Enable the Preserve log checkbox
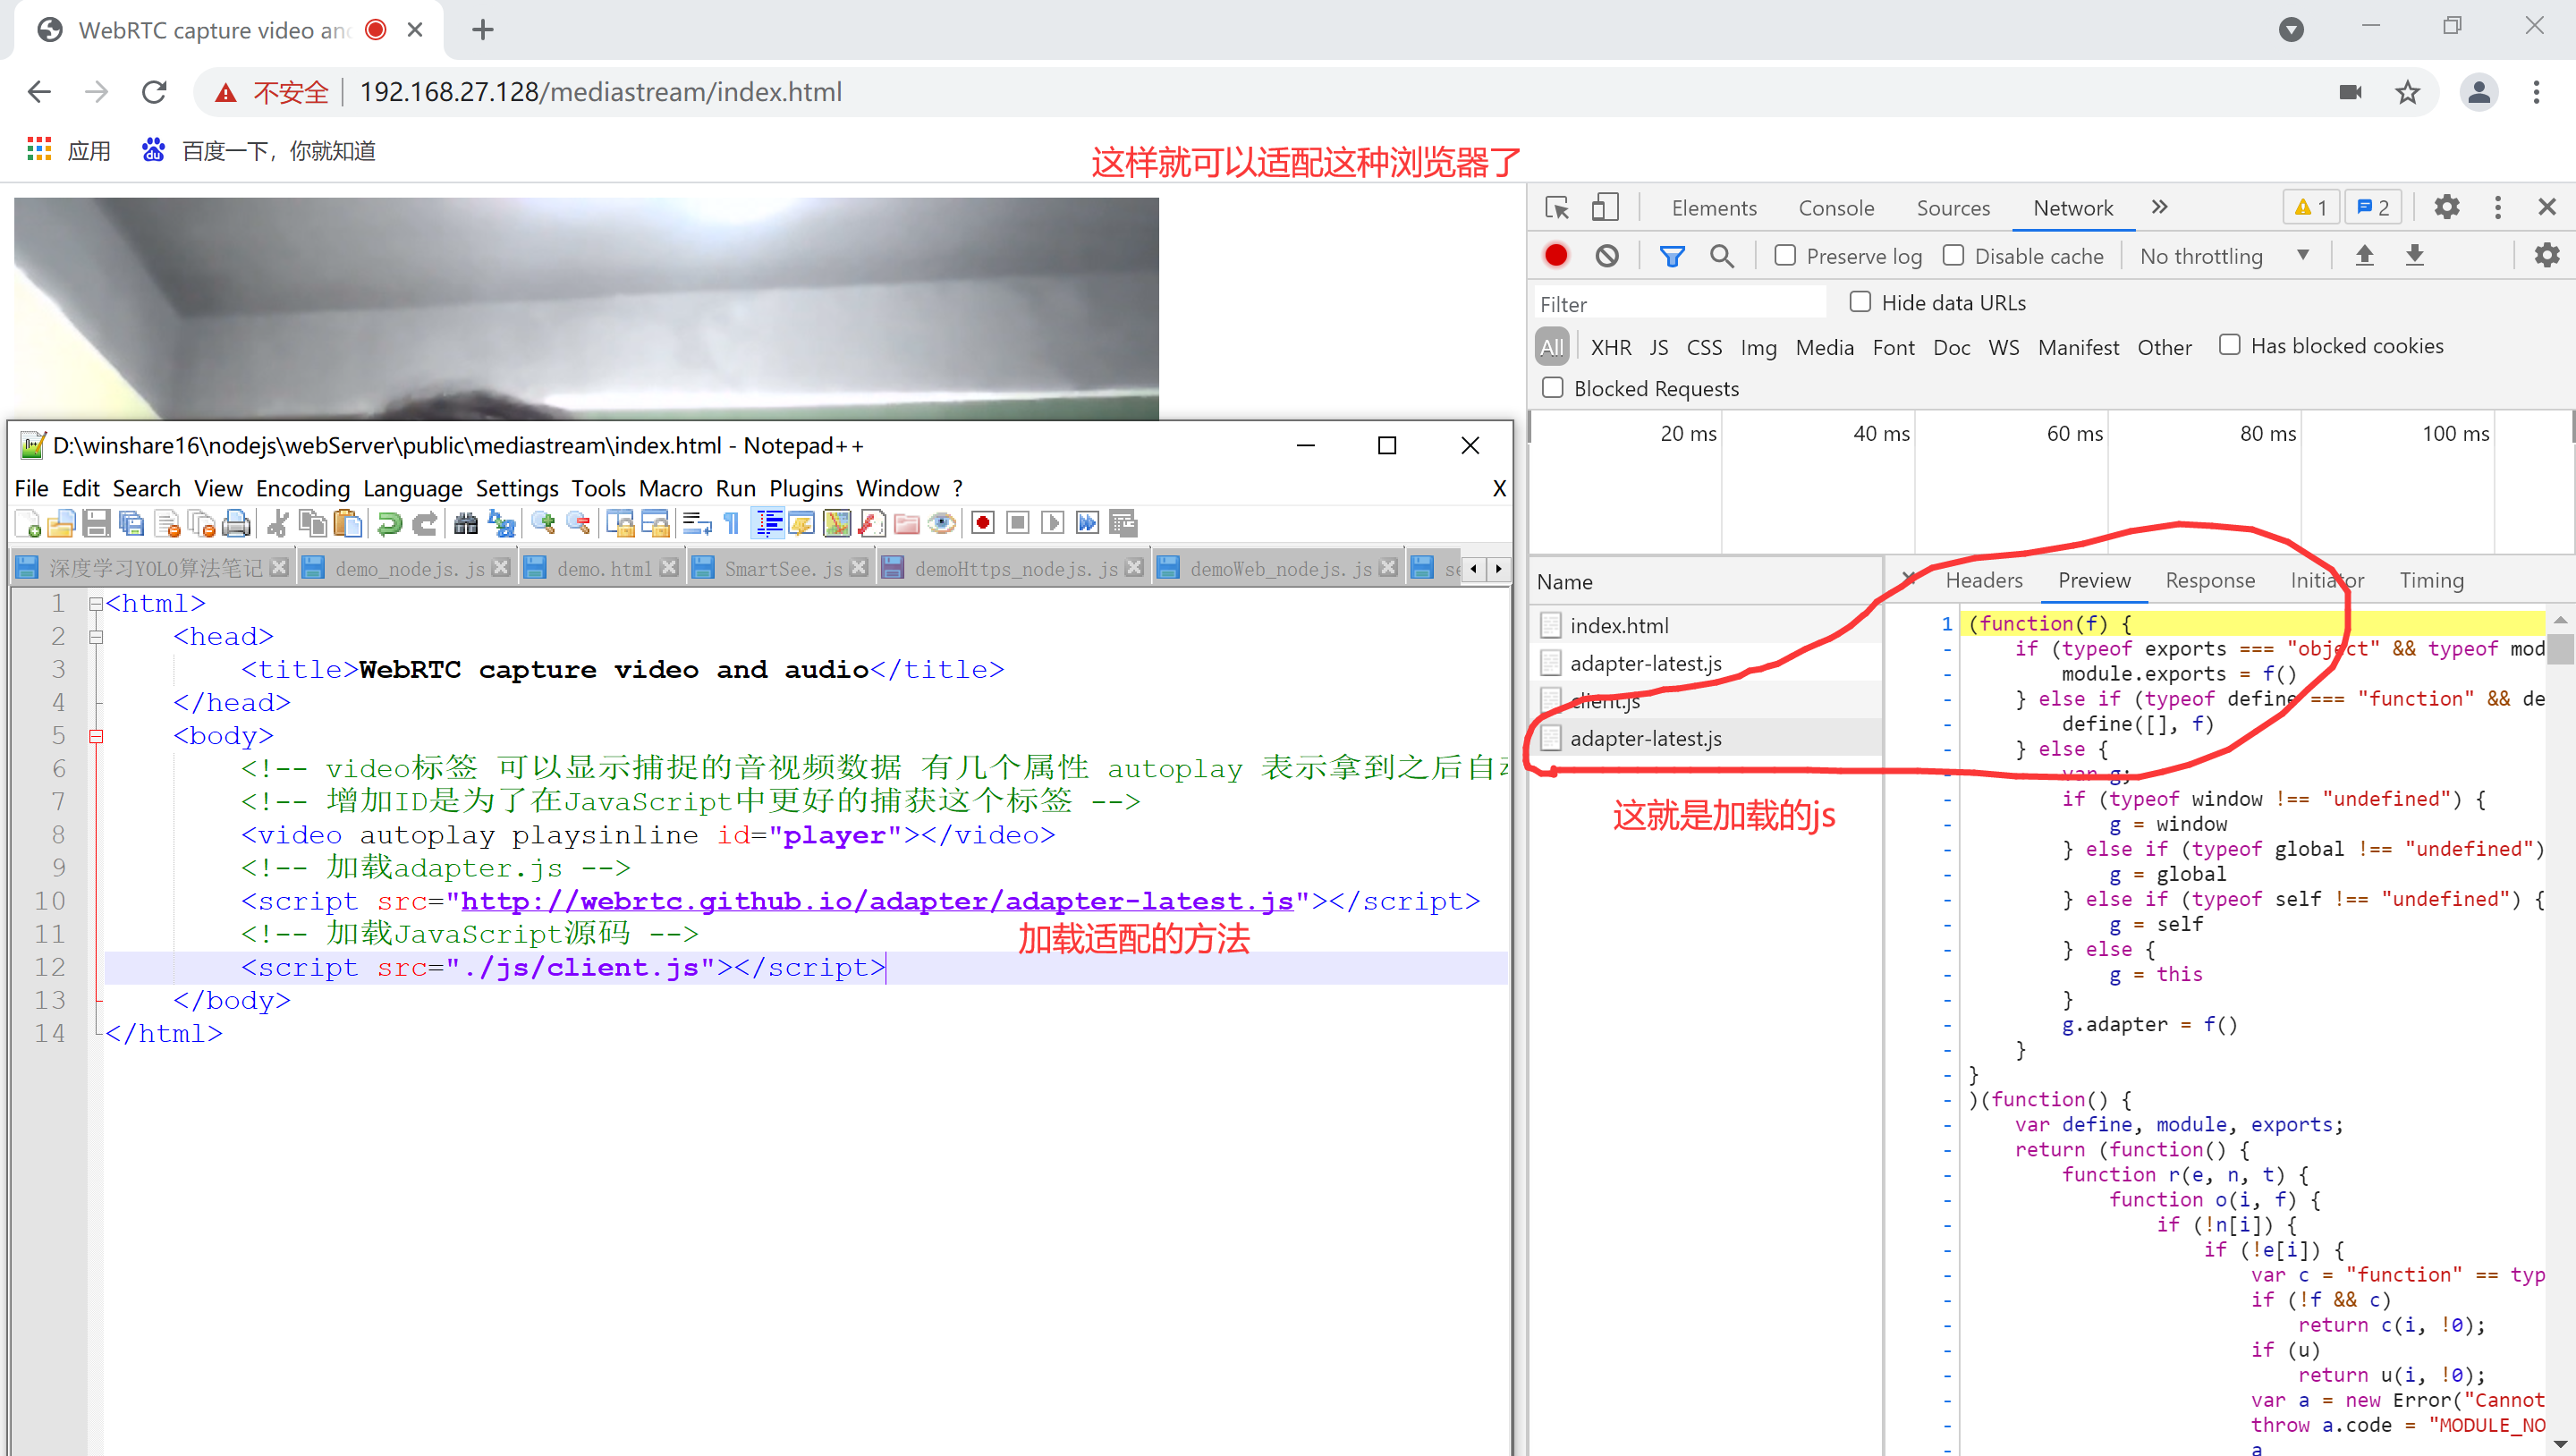The image size is (2576, 1456). (x=1785, y=255)
